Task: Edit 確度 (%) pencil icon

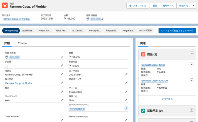Action: tap(126, 100)
